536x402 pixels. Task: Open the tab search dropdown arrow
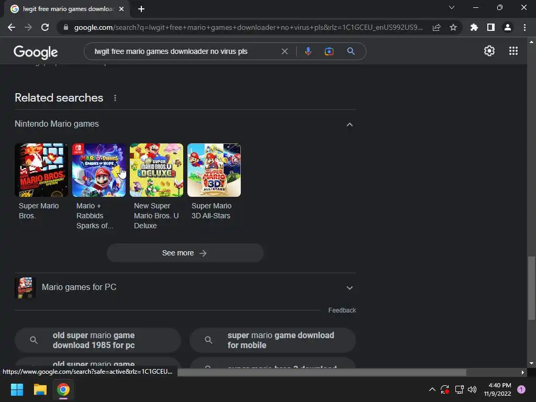[x=452, y=7]
